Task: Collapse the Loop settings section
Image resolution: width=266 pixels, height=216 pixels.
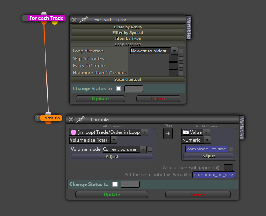Action: point(128,44)
